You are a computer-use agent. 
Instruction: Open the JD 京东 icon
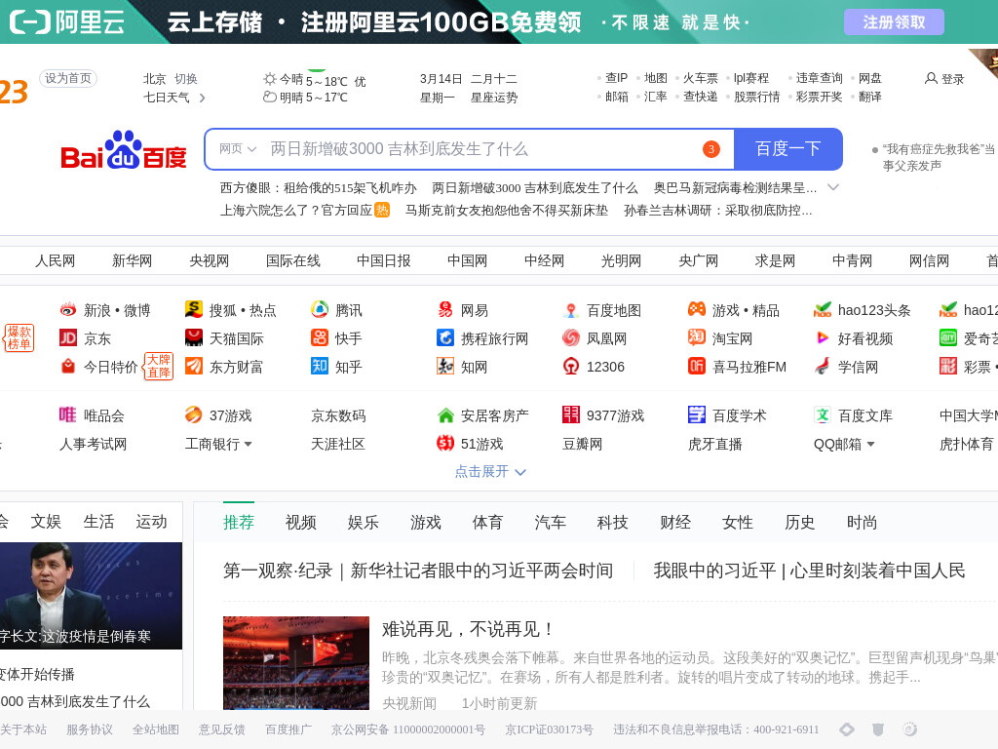68,337
